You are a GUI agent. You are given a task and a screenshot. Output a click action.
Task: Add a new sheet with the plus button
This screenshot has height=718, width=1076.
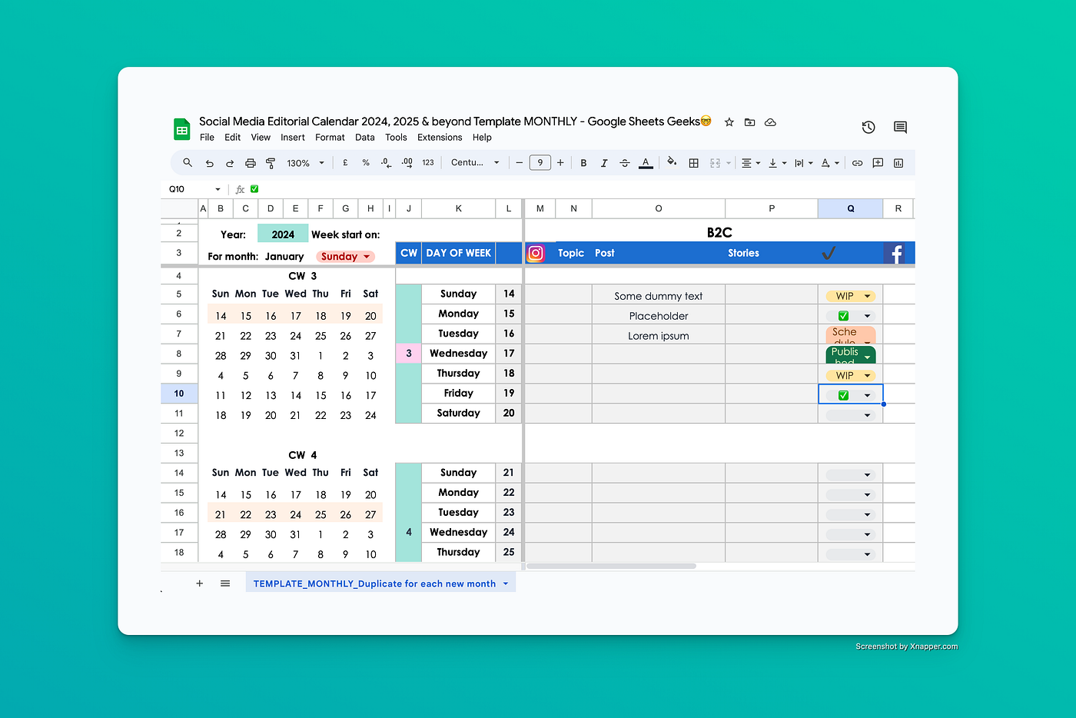pos(199,583)
